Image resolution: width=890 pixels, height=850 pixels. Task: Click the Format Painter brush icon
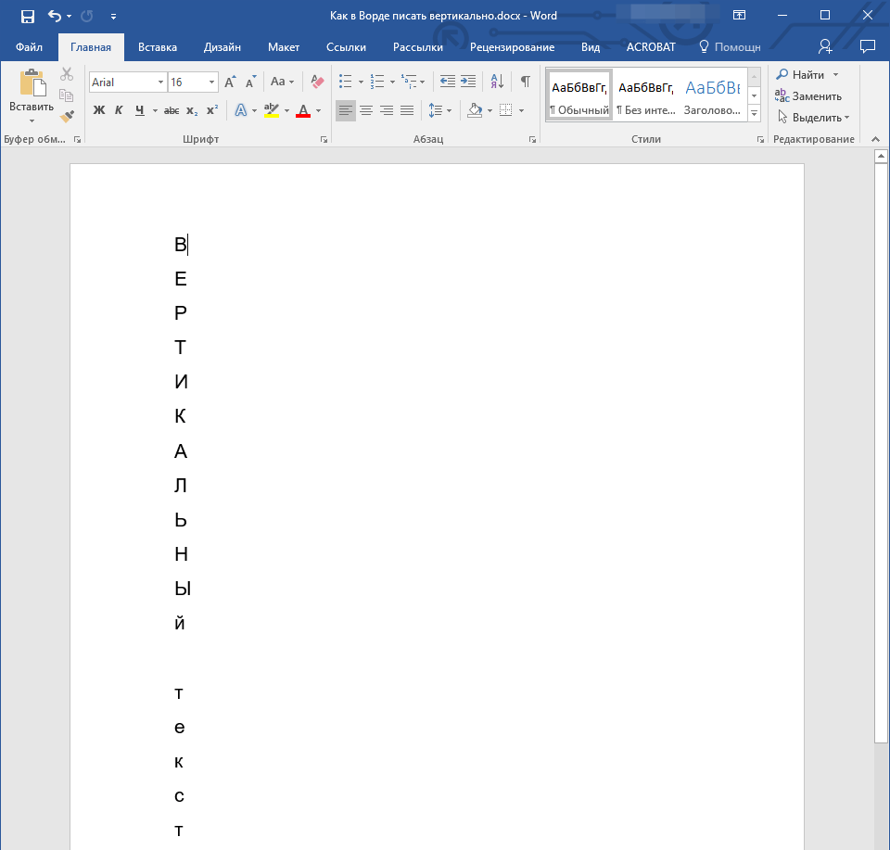click(x=67, y=116)
